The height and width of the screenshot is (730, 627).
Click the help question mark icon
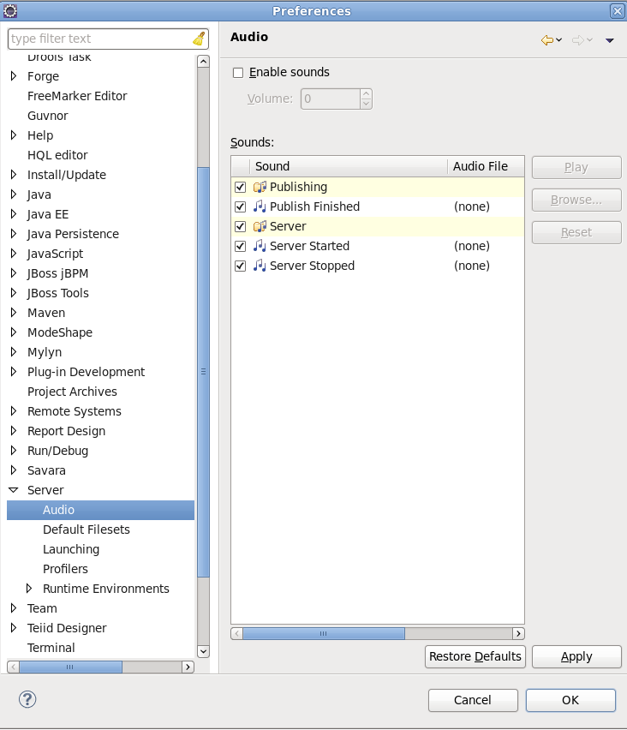click(27, 699)
